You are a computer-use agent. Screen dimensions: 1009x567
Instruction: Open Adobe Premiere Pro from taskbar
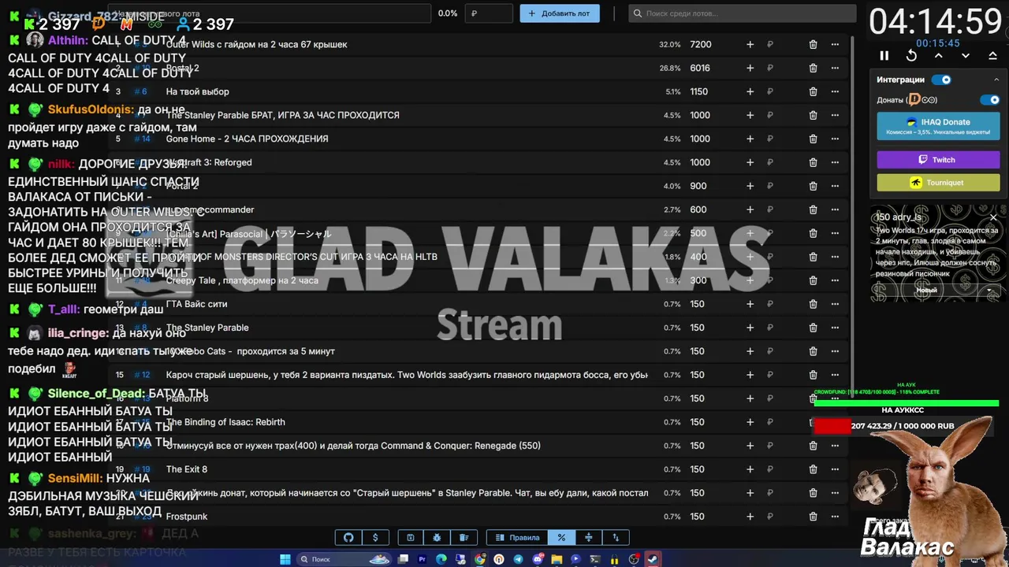422,559
